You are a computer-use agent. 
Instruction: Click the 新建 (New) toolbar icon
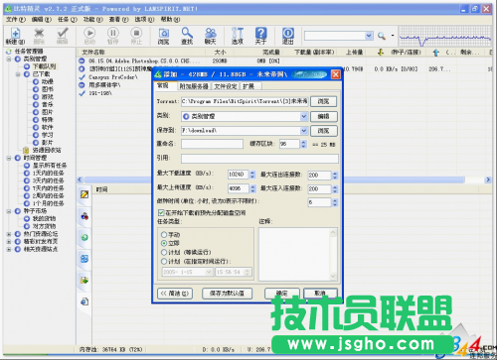15,36
